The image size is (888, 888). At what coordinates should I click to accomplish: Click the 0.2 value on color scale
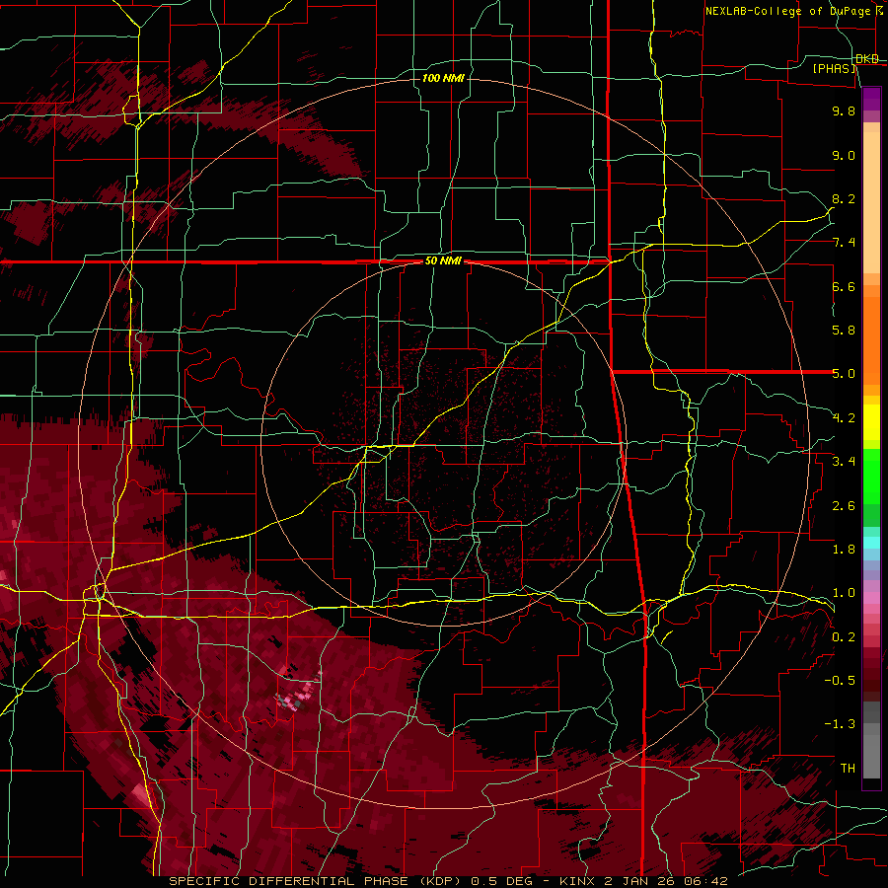tap(844, 637)
